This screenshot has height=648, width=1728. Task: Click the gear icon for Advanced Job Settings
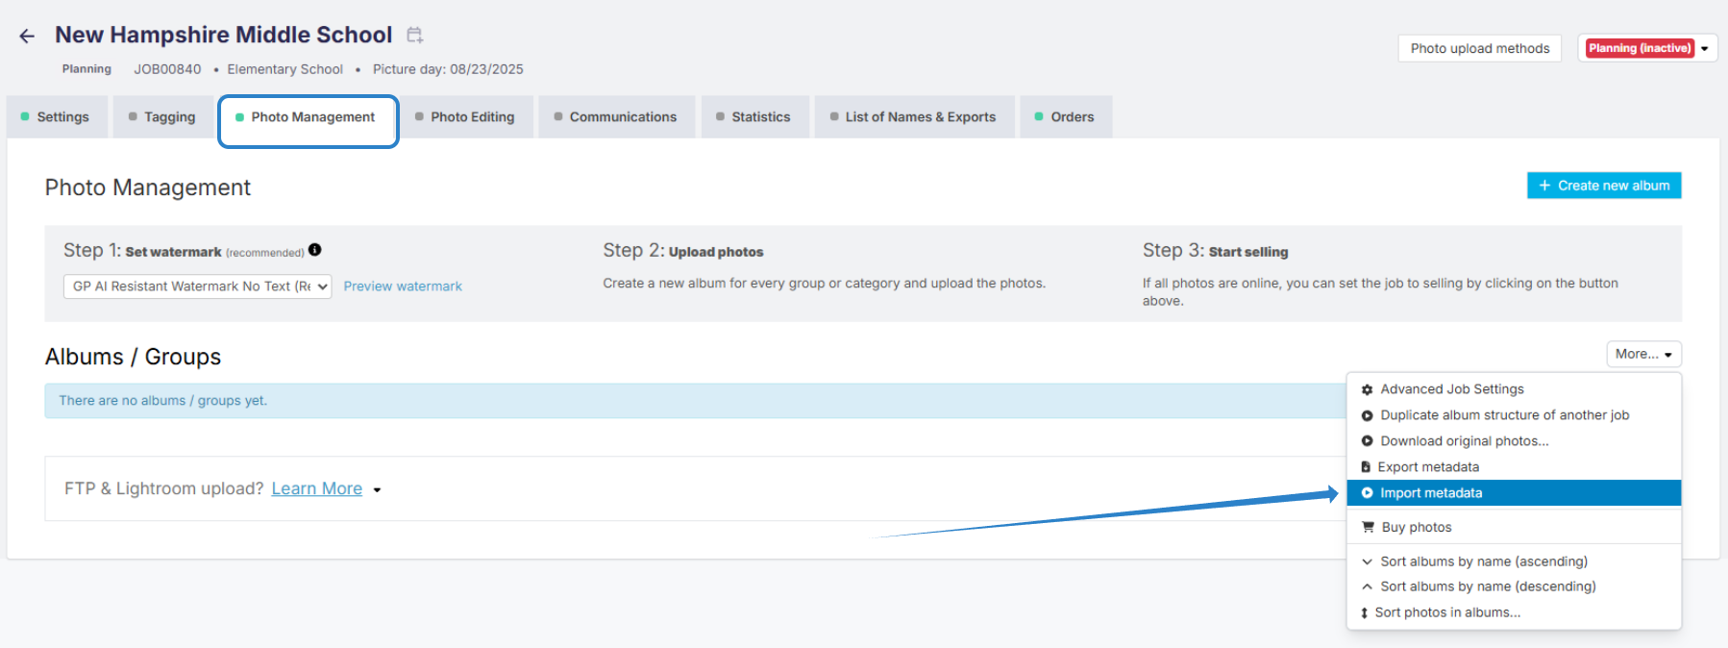click(x=1367, y=389)
